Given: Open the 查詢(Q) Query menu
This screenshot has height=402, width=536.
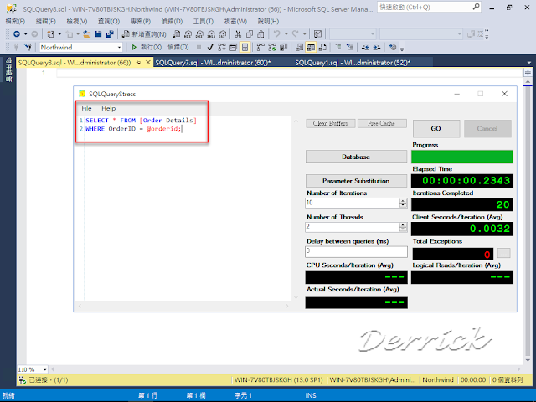Looking at the screenshot, I should [x=109, y=21].
